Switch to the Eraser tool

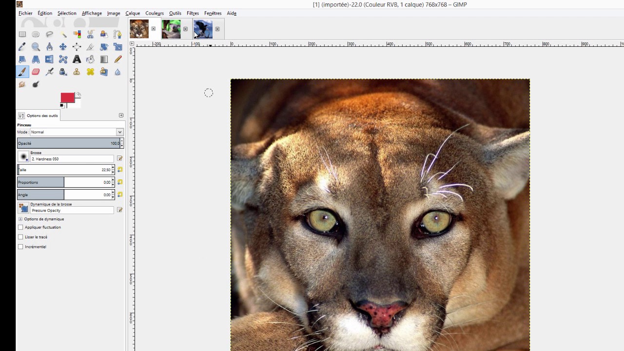(x=36, y=72)
